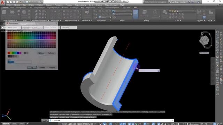223x125 pixels.
Task: Open the AutoCAD application menu button
Action: 2,2
